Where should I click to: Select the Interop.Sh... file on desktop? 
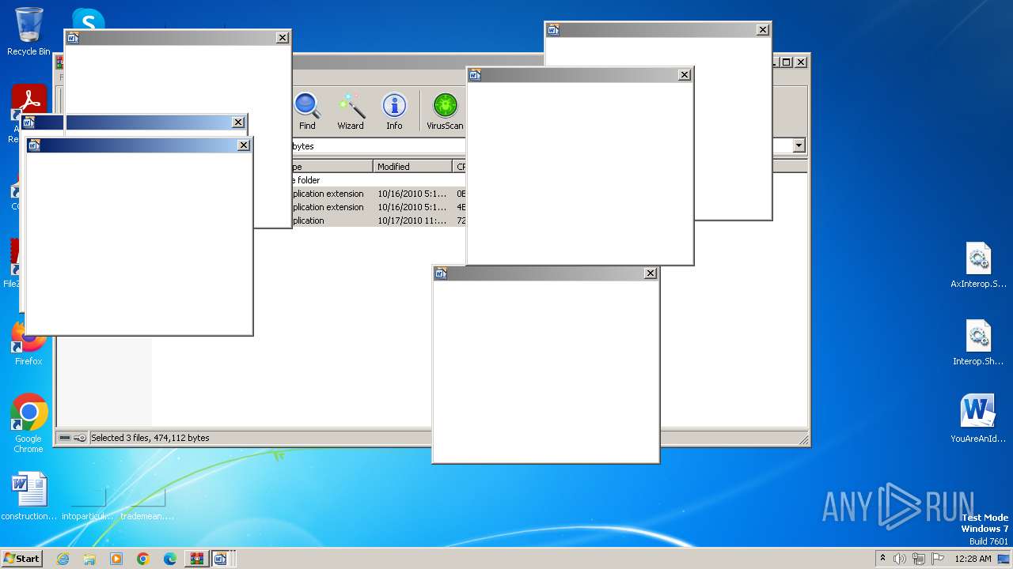[978, 343]
